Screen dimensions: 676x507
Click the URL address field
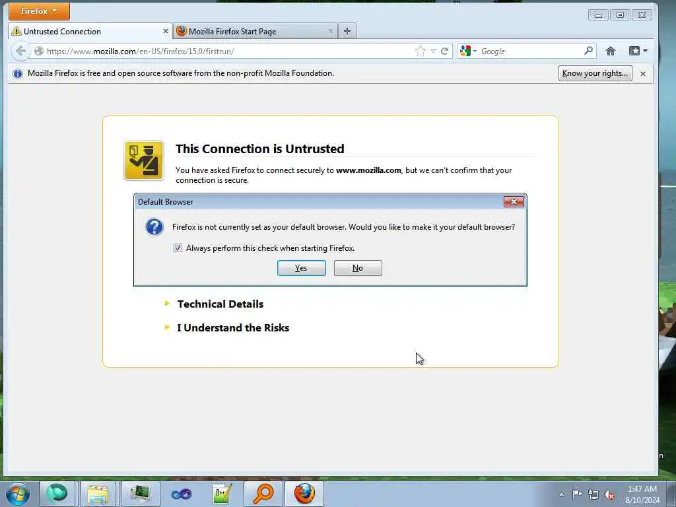coord(228,51)
